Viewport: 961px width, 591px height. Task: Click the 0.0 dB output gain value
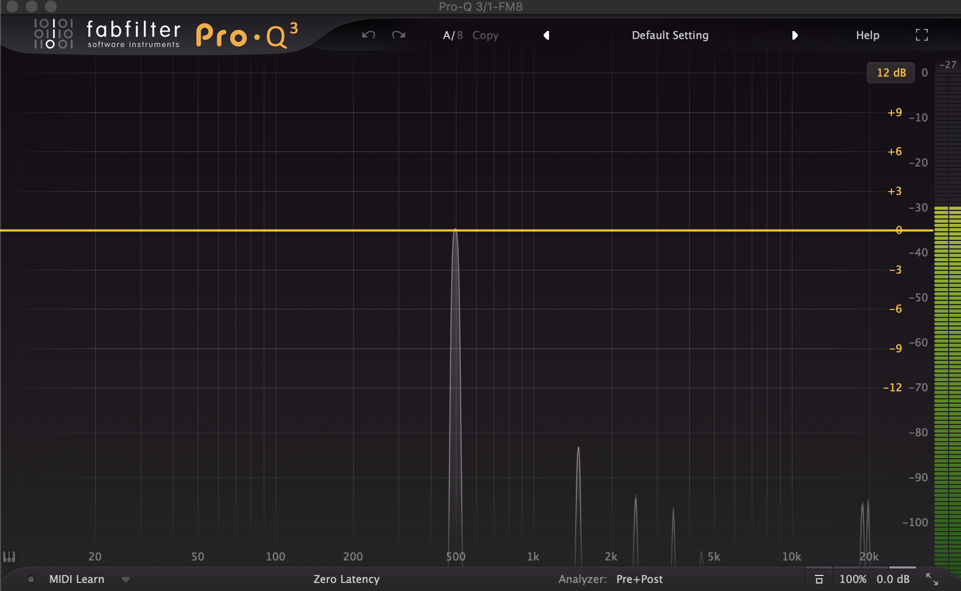(x=893, y=579)
